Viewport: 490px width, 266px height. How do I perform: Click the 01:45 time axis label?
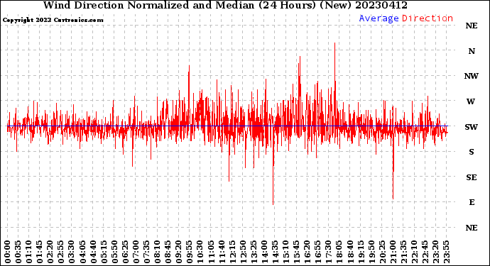[x=40, y=252]
